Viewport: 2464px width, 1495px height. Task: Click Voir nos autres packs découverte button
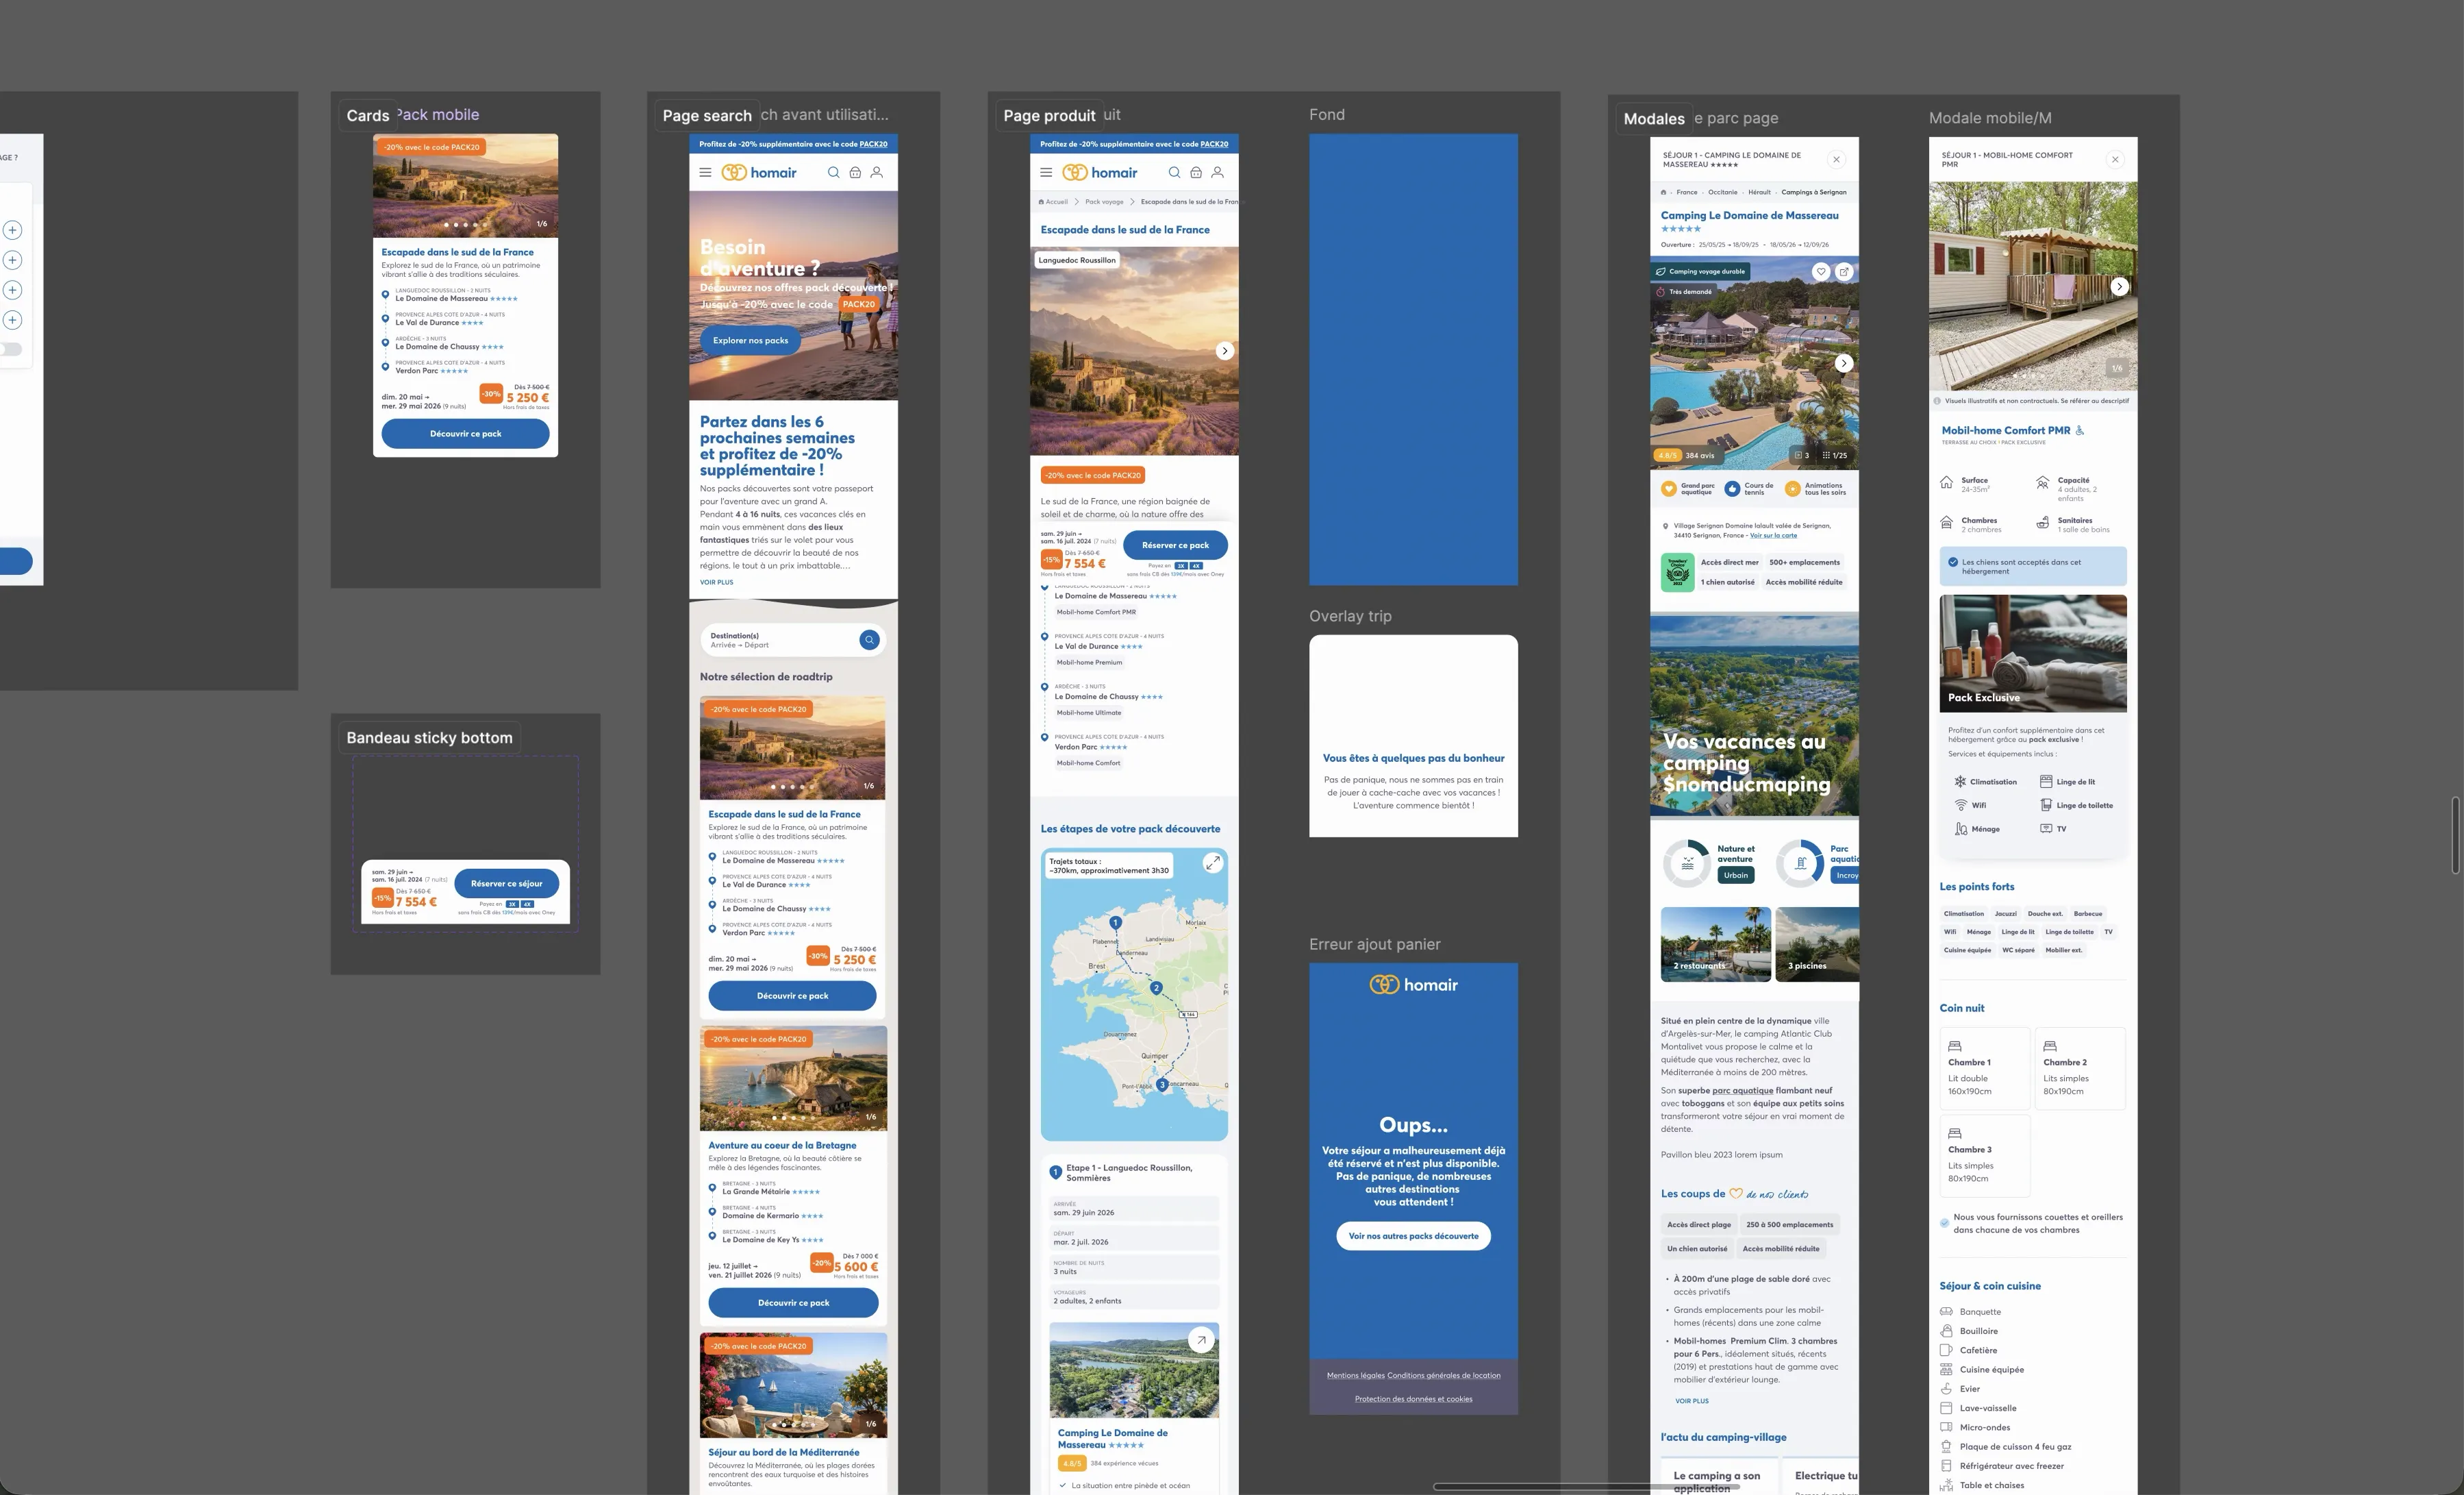coord(1413,1236)
